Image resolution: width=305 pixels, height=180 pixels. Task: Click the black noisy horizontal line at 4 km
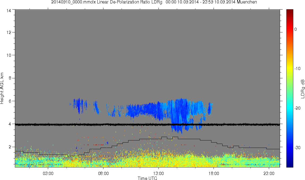(x=147, y=125)
